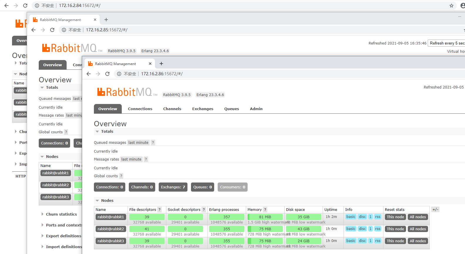Collapse Totals section in 172.16.2.85 window

(x=49, y=88)
